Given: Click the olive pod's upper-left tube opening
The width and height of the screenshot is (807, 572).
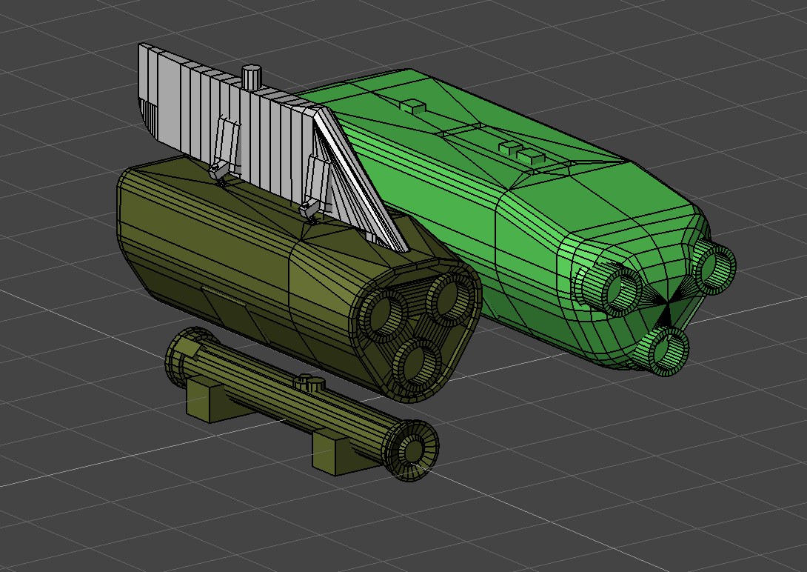Looking at the screenshot, I should pyautogui.click(x=384, y=314).
